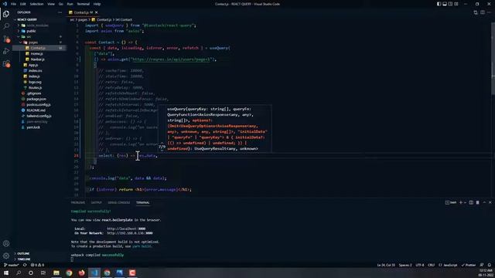The image size is (495, 278).
Task: Open README.md in the explorer
Action: 36,110
